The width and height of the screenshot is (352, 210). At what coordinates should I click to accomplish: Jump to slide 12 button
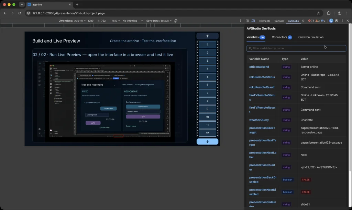click(207, 133)
